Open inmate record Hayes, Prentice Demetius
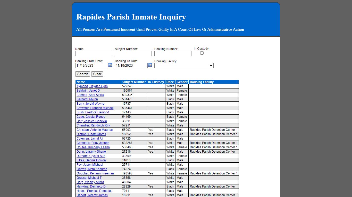Screen dimensions: 352x197 [x=94, y=191]
